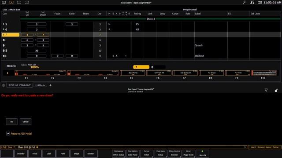This screenshot has width=282, height=158.
Task: Open the Color Picker softkey
Action: click(133, 154)
